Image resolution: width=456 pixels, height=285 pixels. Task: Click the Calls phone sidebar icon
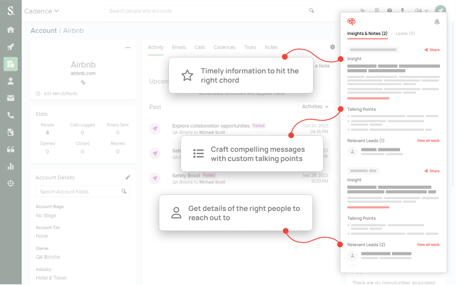point(11,115)
